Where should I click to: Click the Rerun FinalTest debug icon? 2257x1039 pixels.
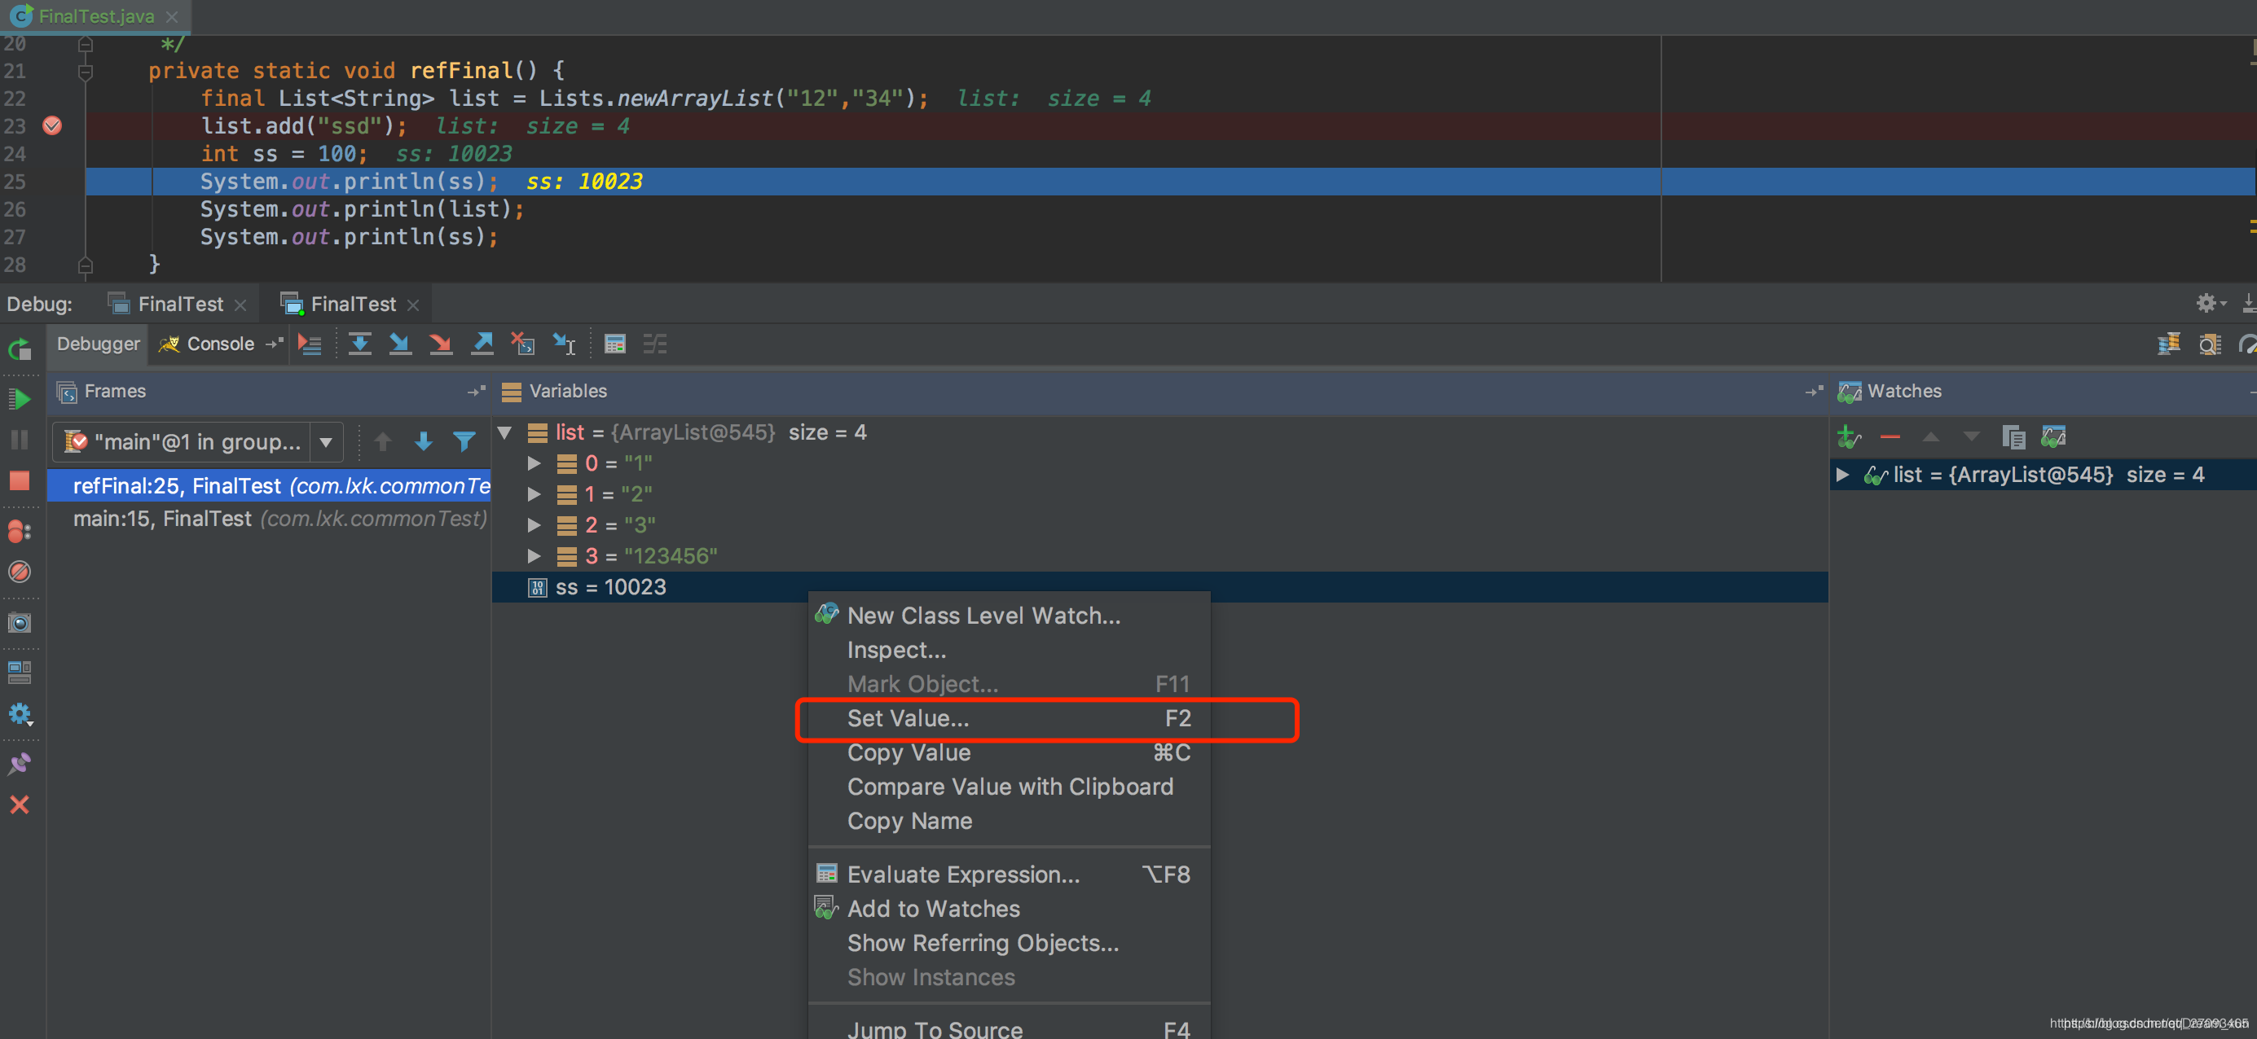point(20,349)
